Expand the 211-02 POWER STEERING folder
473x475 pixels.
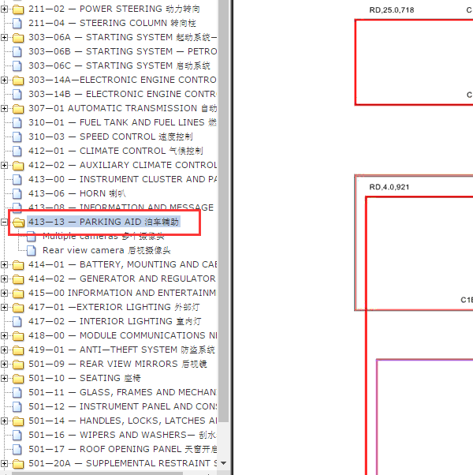coord(4,9)
